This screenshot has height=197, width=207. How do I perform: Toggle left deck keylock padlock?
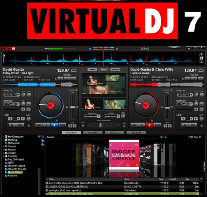click(76, 90)
